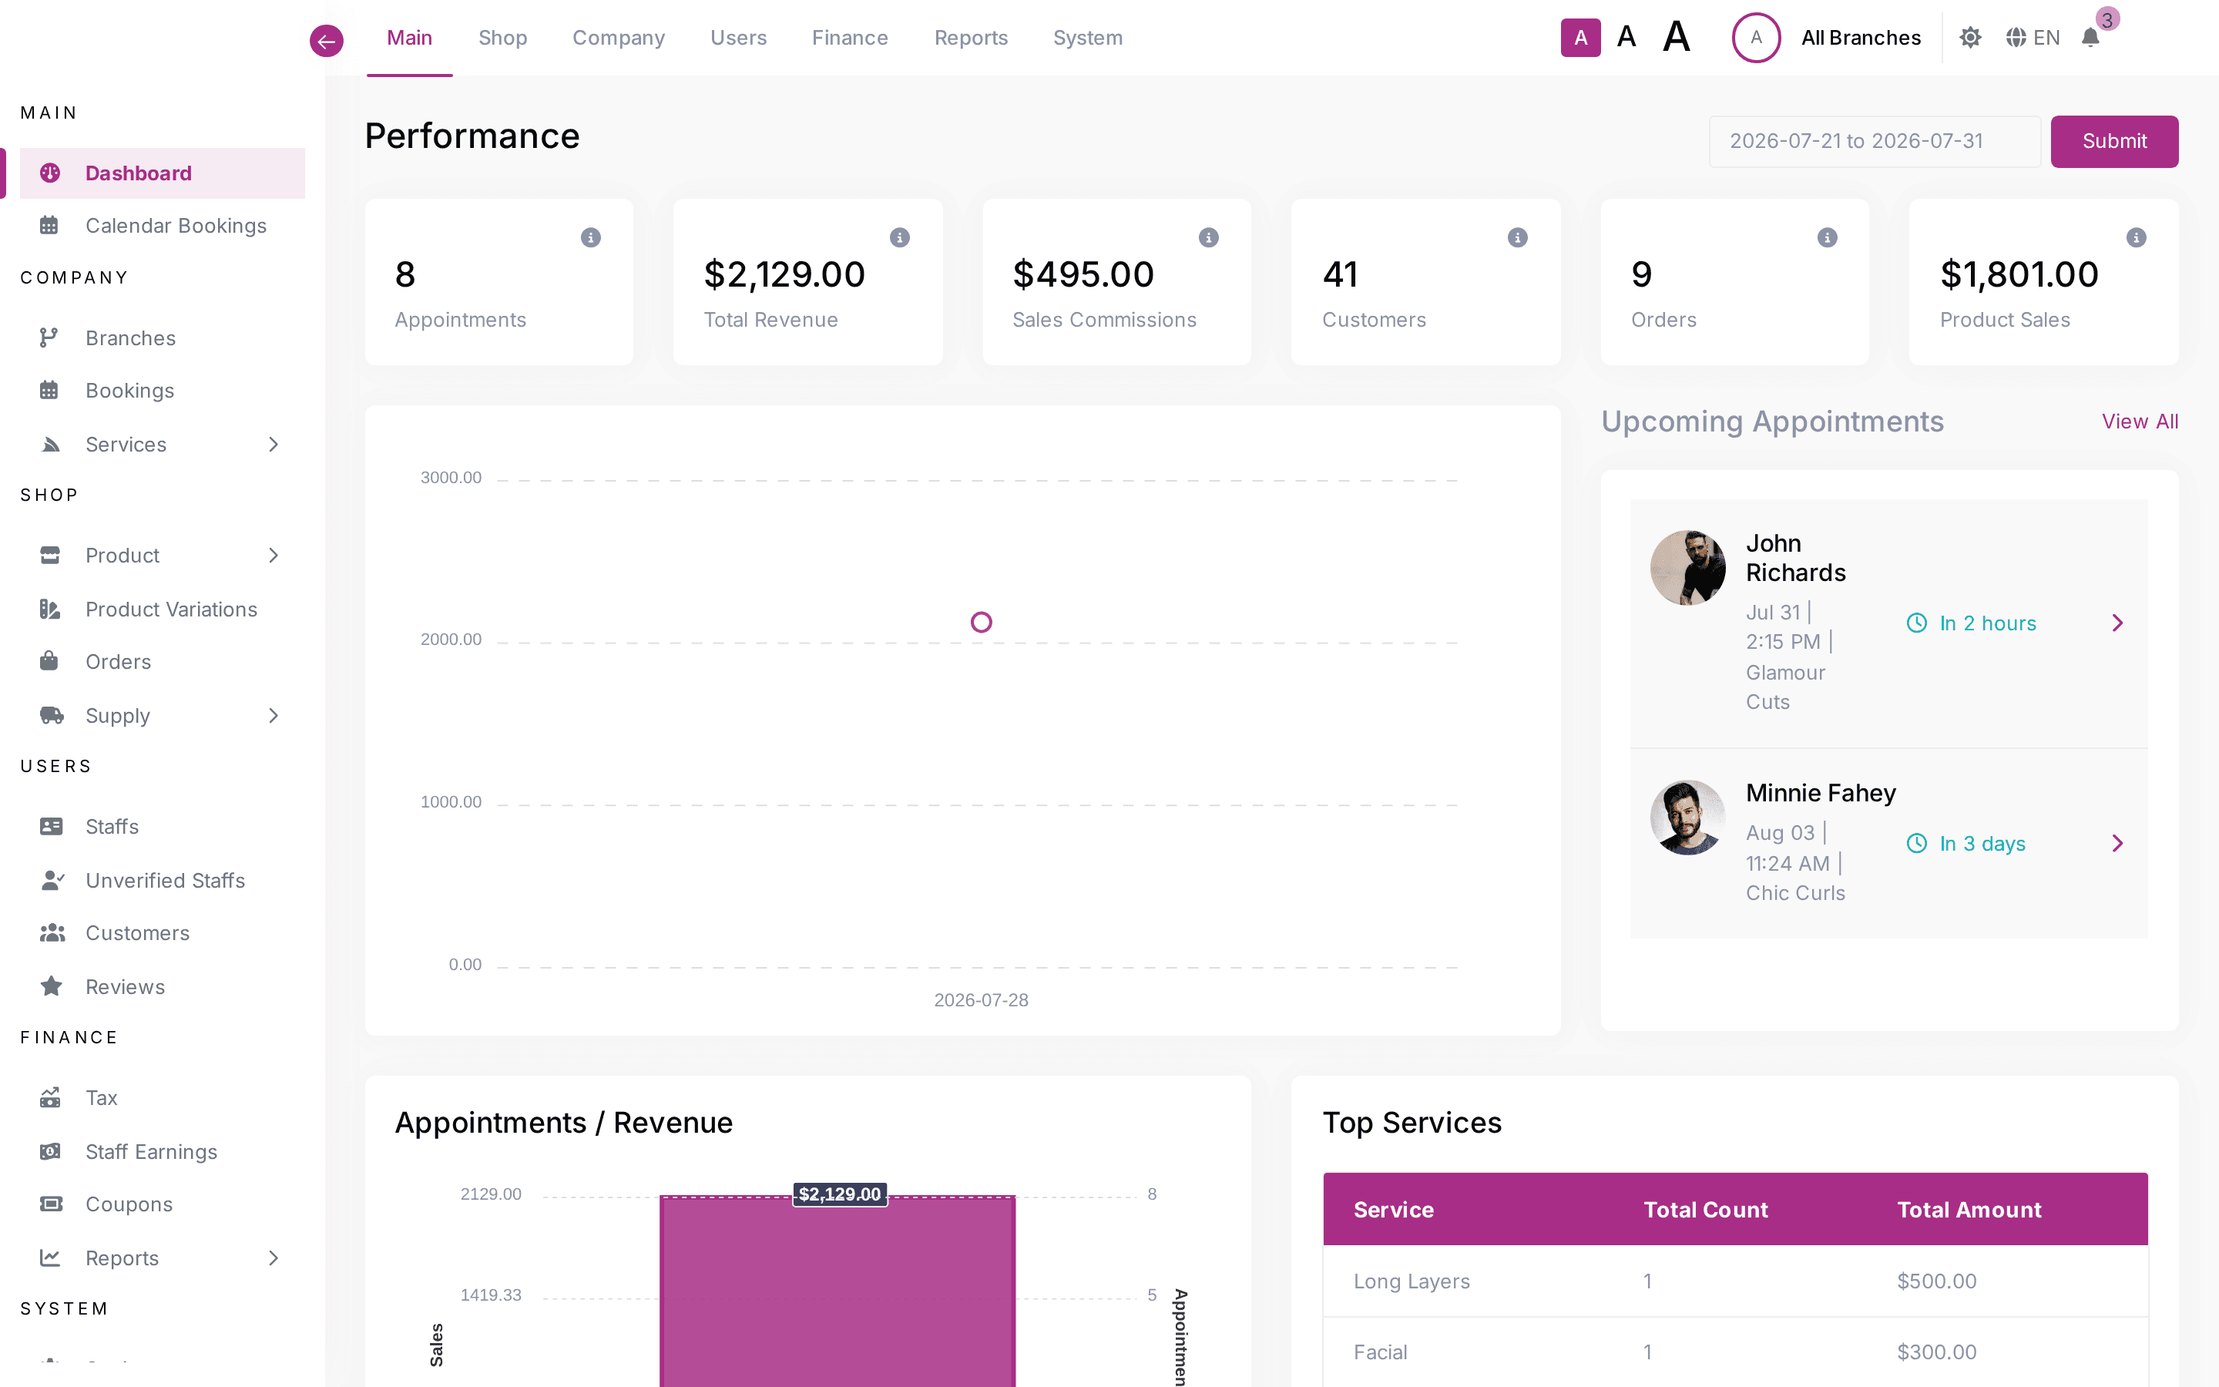Show info for the Customers card

pos(1518,237)
